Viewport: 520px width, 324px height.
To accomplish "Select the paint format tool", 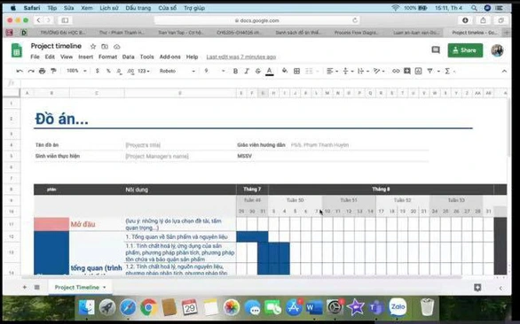I will [x=53, y=71].
